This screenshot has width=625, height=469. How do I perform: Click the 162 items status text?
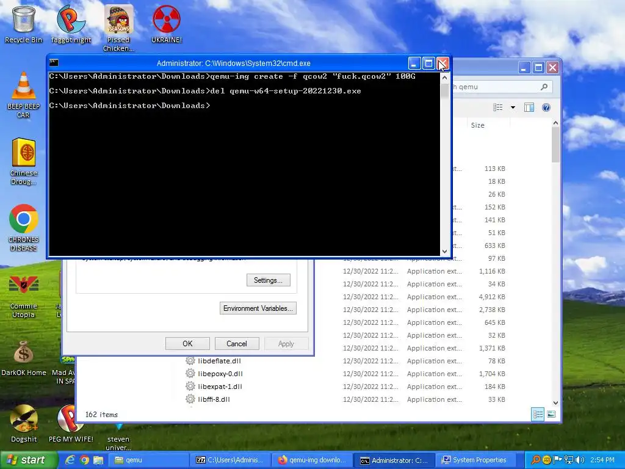(x=101, y=415)
